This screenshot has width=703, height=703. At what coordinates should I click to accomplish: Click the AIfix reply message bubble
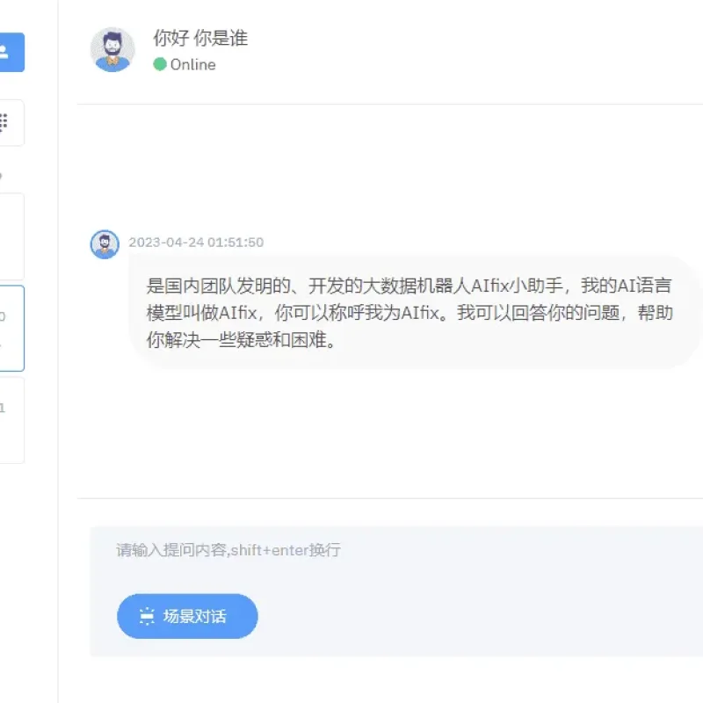click(x=415, y=312)
